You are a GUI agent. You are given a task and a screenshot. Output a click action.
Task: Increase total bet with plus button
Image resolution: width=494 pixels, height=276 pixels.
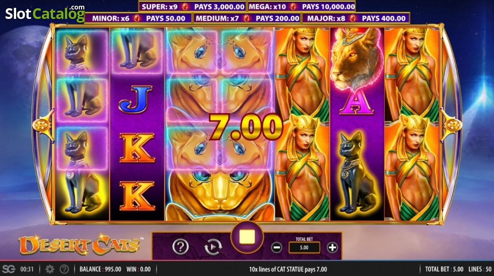coord(332,248)
